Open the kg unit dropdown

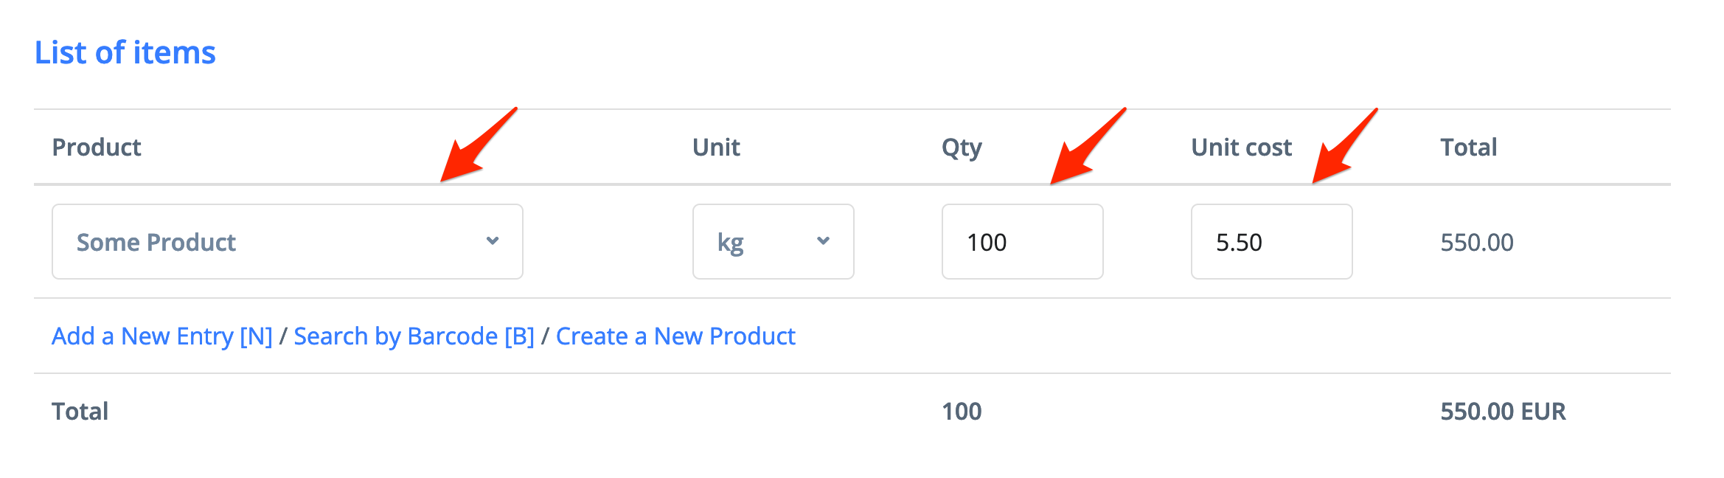pyautogui.click(x=772, y=242)
